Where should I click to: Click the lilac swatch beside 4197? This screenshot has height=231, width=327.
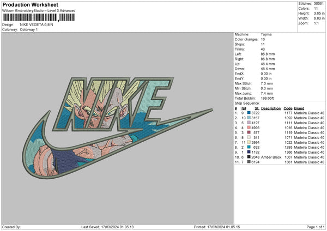coord(249,123)
